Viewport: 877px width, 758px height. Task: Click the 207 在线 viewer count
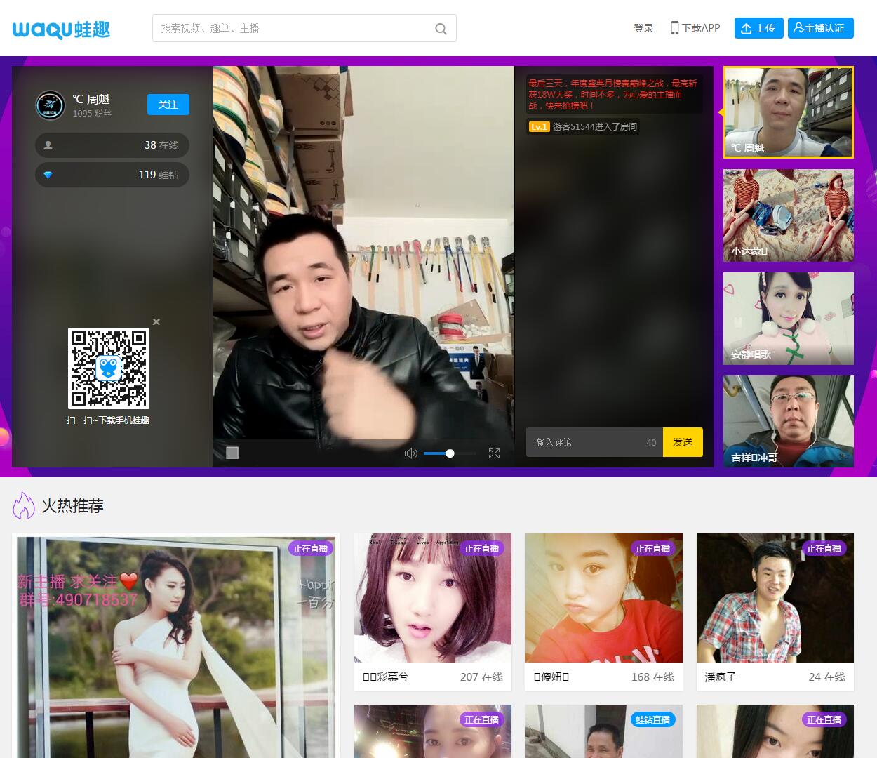(x=481, y=677)
